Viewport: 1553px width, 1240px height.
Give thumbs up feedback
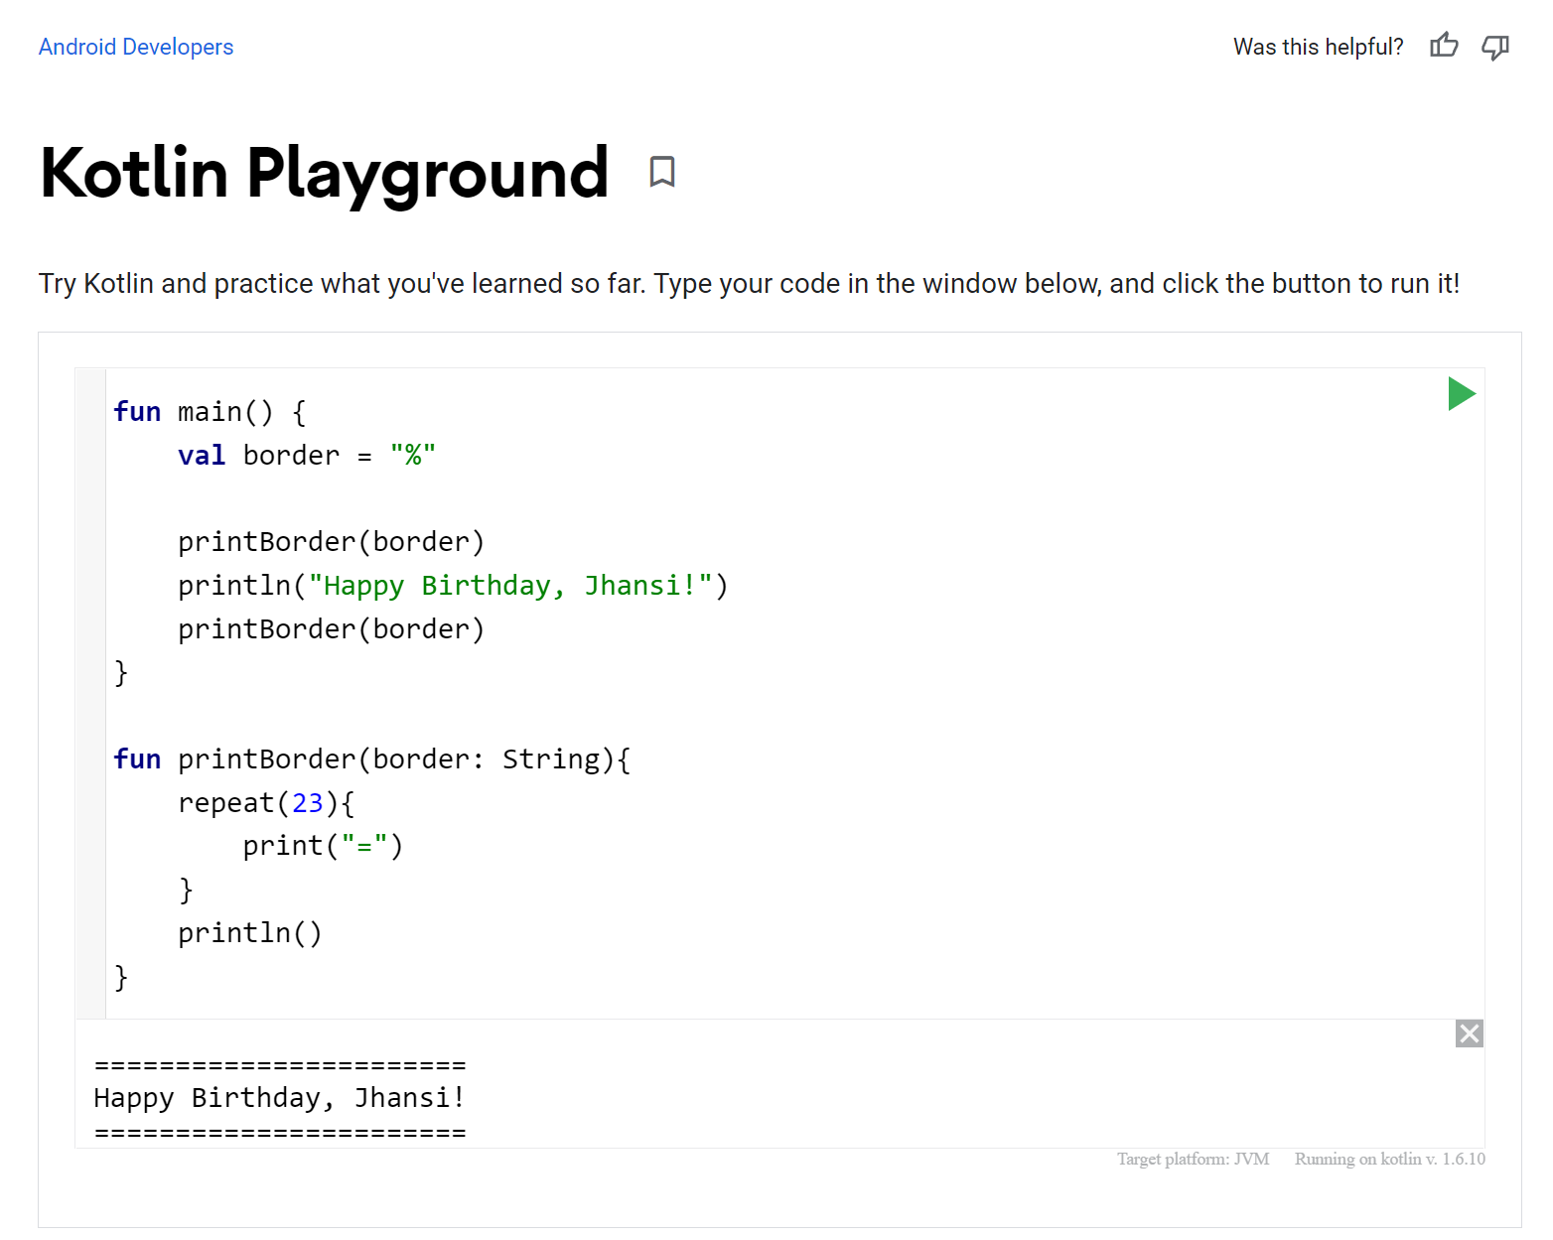(x=1444, y=46)
